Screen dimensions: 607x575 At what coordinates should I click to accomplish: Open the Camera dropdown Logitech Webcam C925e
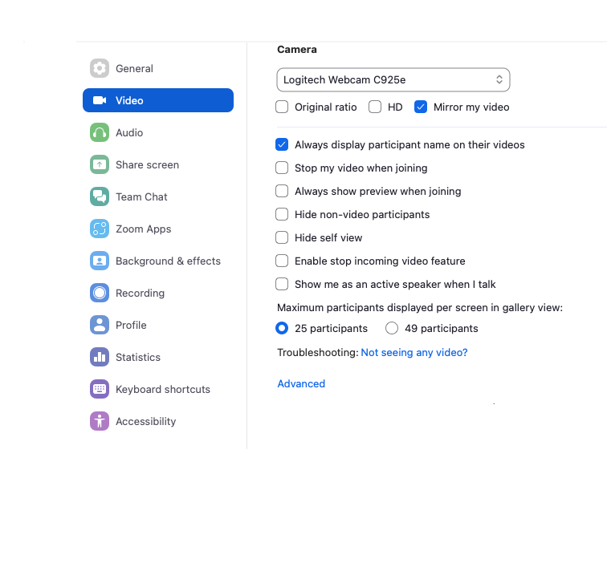click(x=393, y=80)
